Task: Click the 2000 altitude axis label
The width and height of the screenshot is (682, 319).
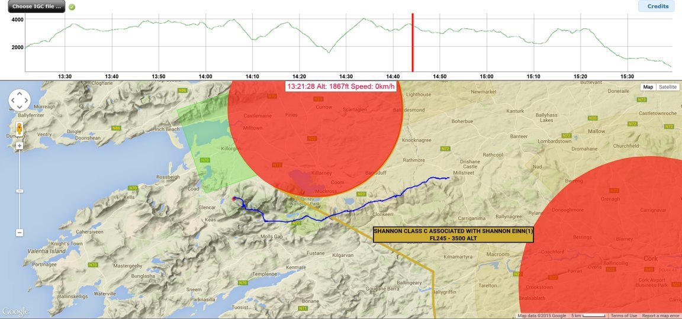Action: point(17,47)
